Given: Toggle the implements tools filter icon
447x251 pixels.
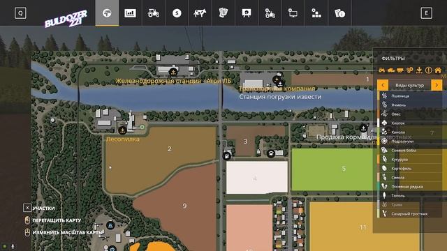Looking at the screenshot, I should 410,70.
